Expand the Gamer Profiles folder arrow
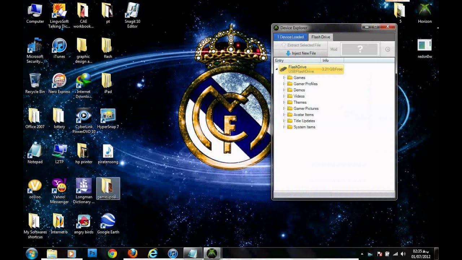Image resolution: width=462 pixels, height=260 pixels. [284, 84]
